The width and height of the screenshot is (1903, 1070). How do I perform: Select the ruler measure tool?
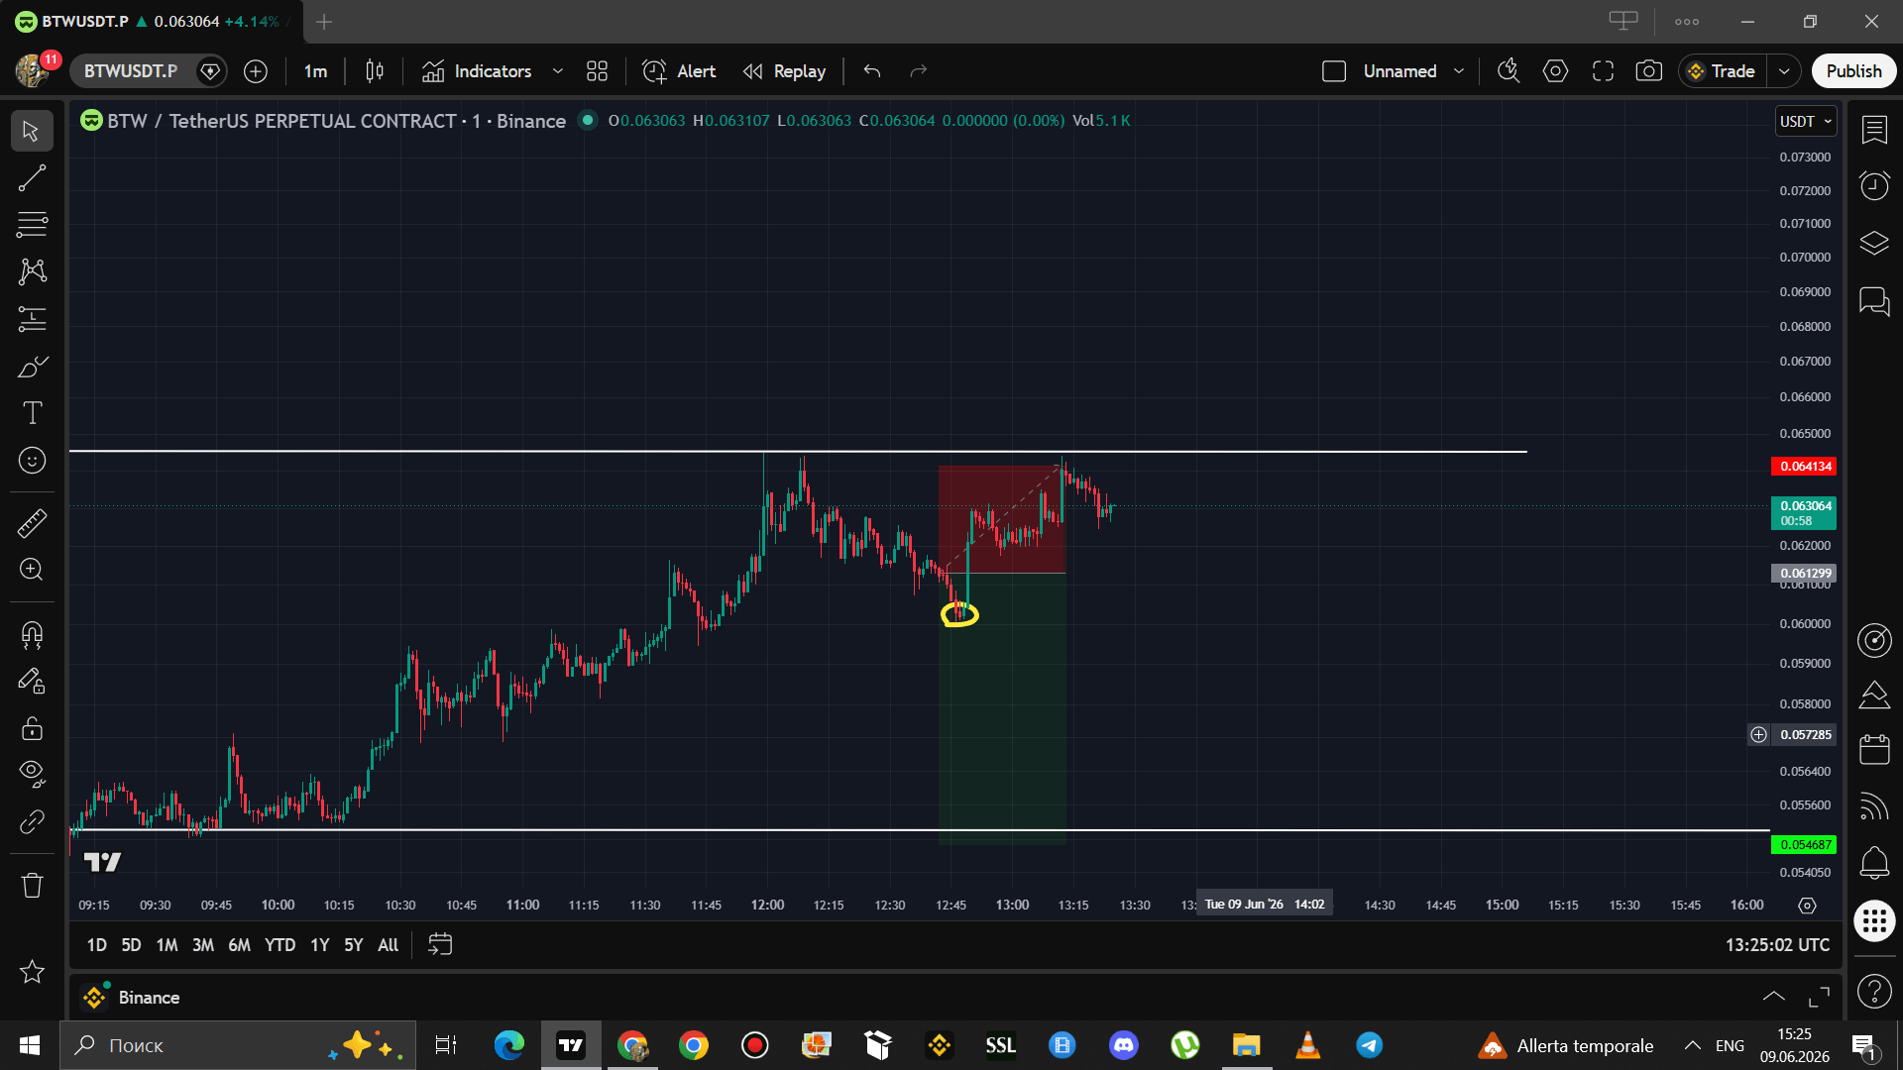[32, 523]
